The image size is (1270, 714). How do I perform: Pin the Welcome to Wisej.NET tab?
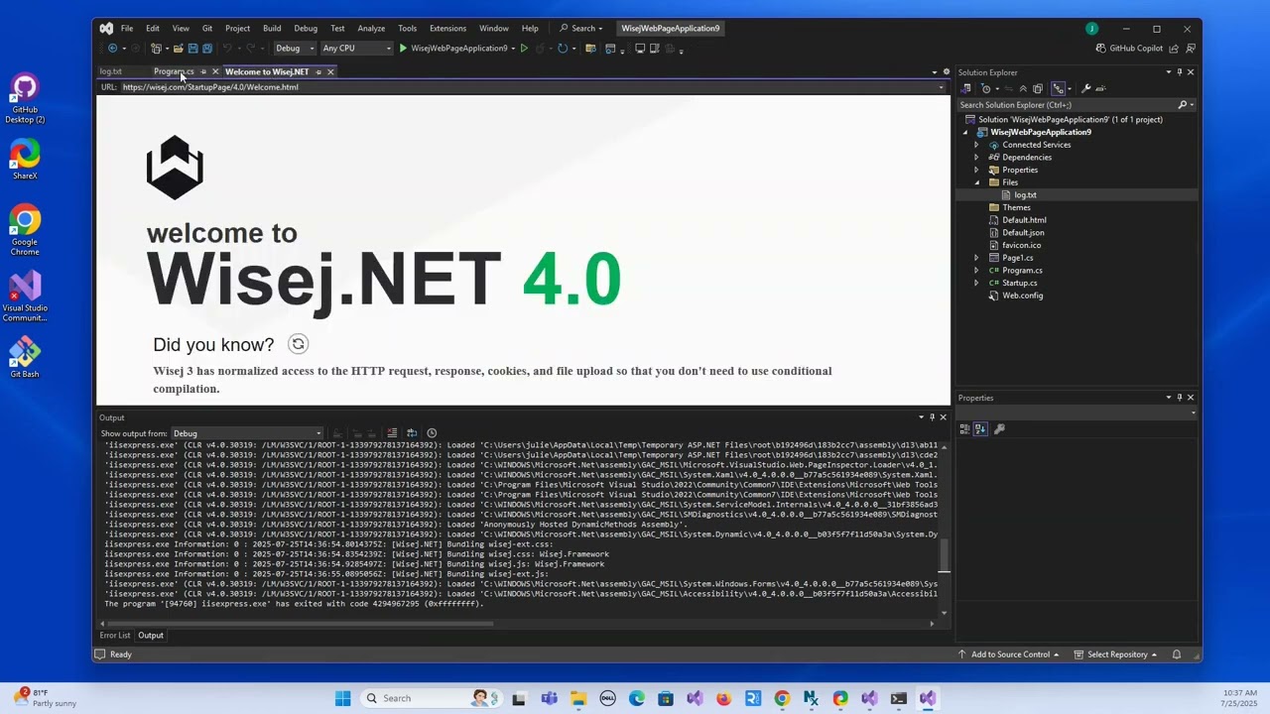click(x=318, y=71)
